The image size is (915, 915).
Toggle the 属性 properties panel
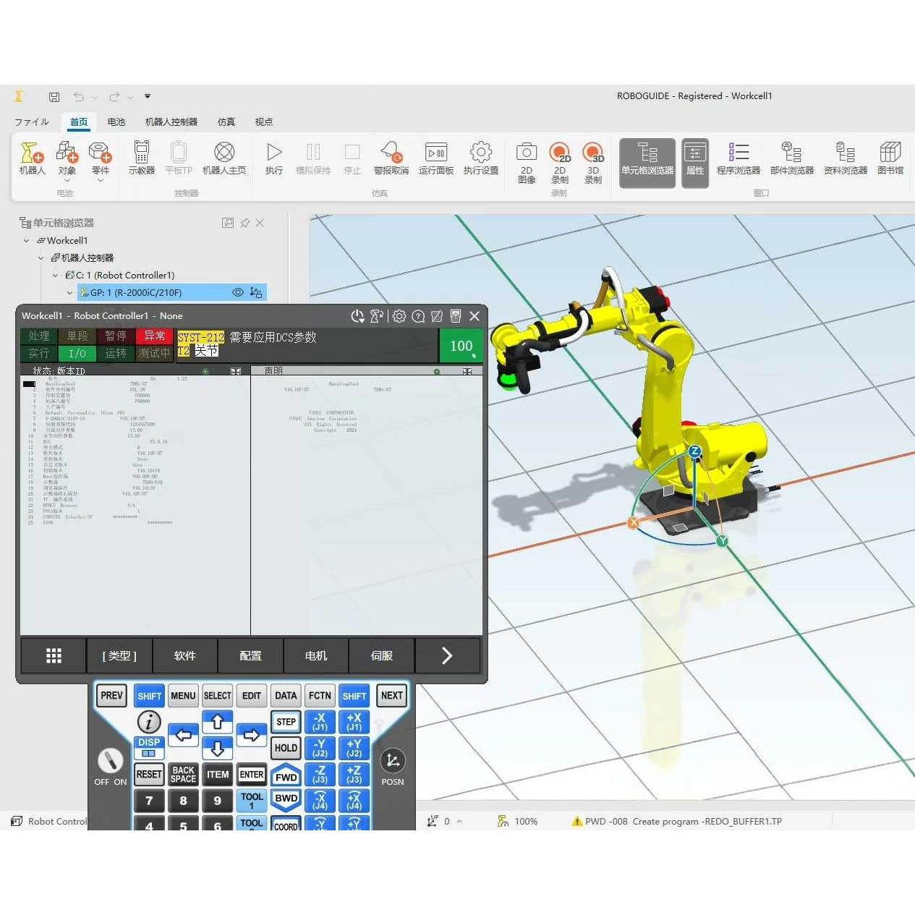click(x=695, y=163)
